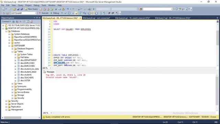
Task: Open the File menu
Action: [2, 6]
